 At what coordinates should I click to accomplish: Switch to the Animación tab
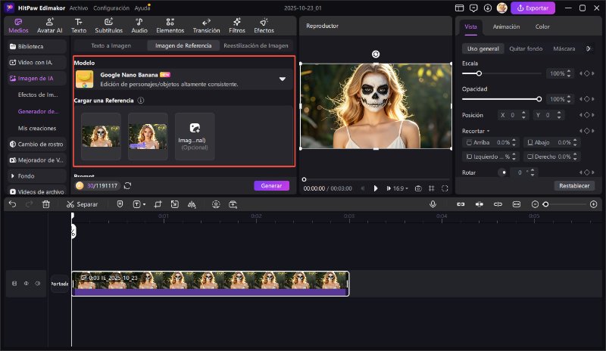point(506,26)
